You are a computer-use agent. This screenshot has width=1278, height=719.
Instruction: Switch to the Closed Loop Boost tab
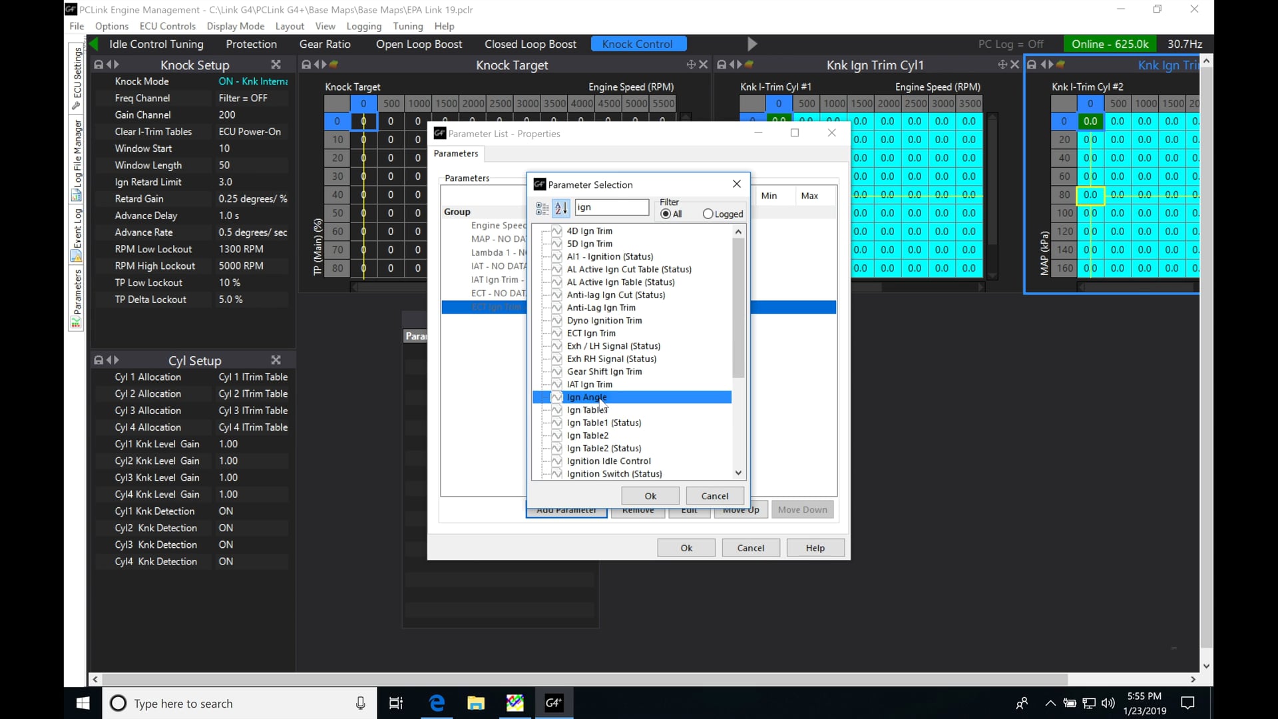coord(530,44)
